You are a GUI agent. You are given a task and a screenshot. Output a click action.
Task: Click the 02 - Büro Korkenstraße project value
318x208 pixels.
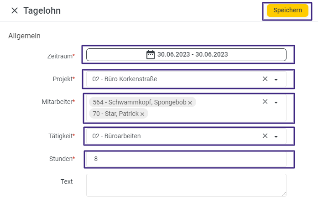(125, 79)
